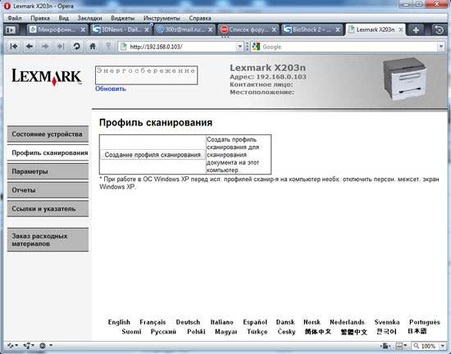Click the fit to width status icon
Image resolution: width=451 pixels, height=354 pixels.
385,346
